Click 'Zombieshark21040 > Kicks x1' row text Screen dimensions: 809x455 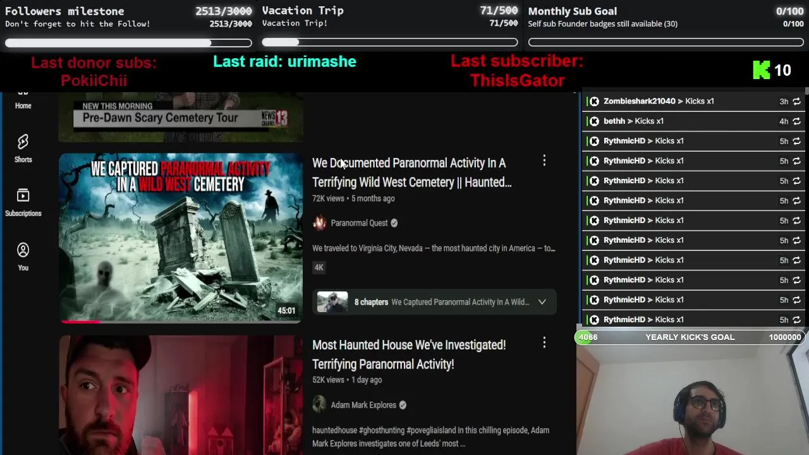point(659,101)
